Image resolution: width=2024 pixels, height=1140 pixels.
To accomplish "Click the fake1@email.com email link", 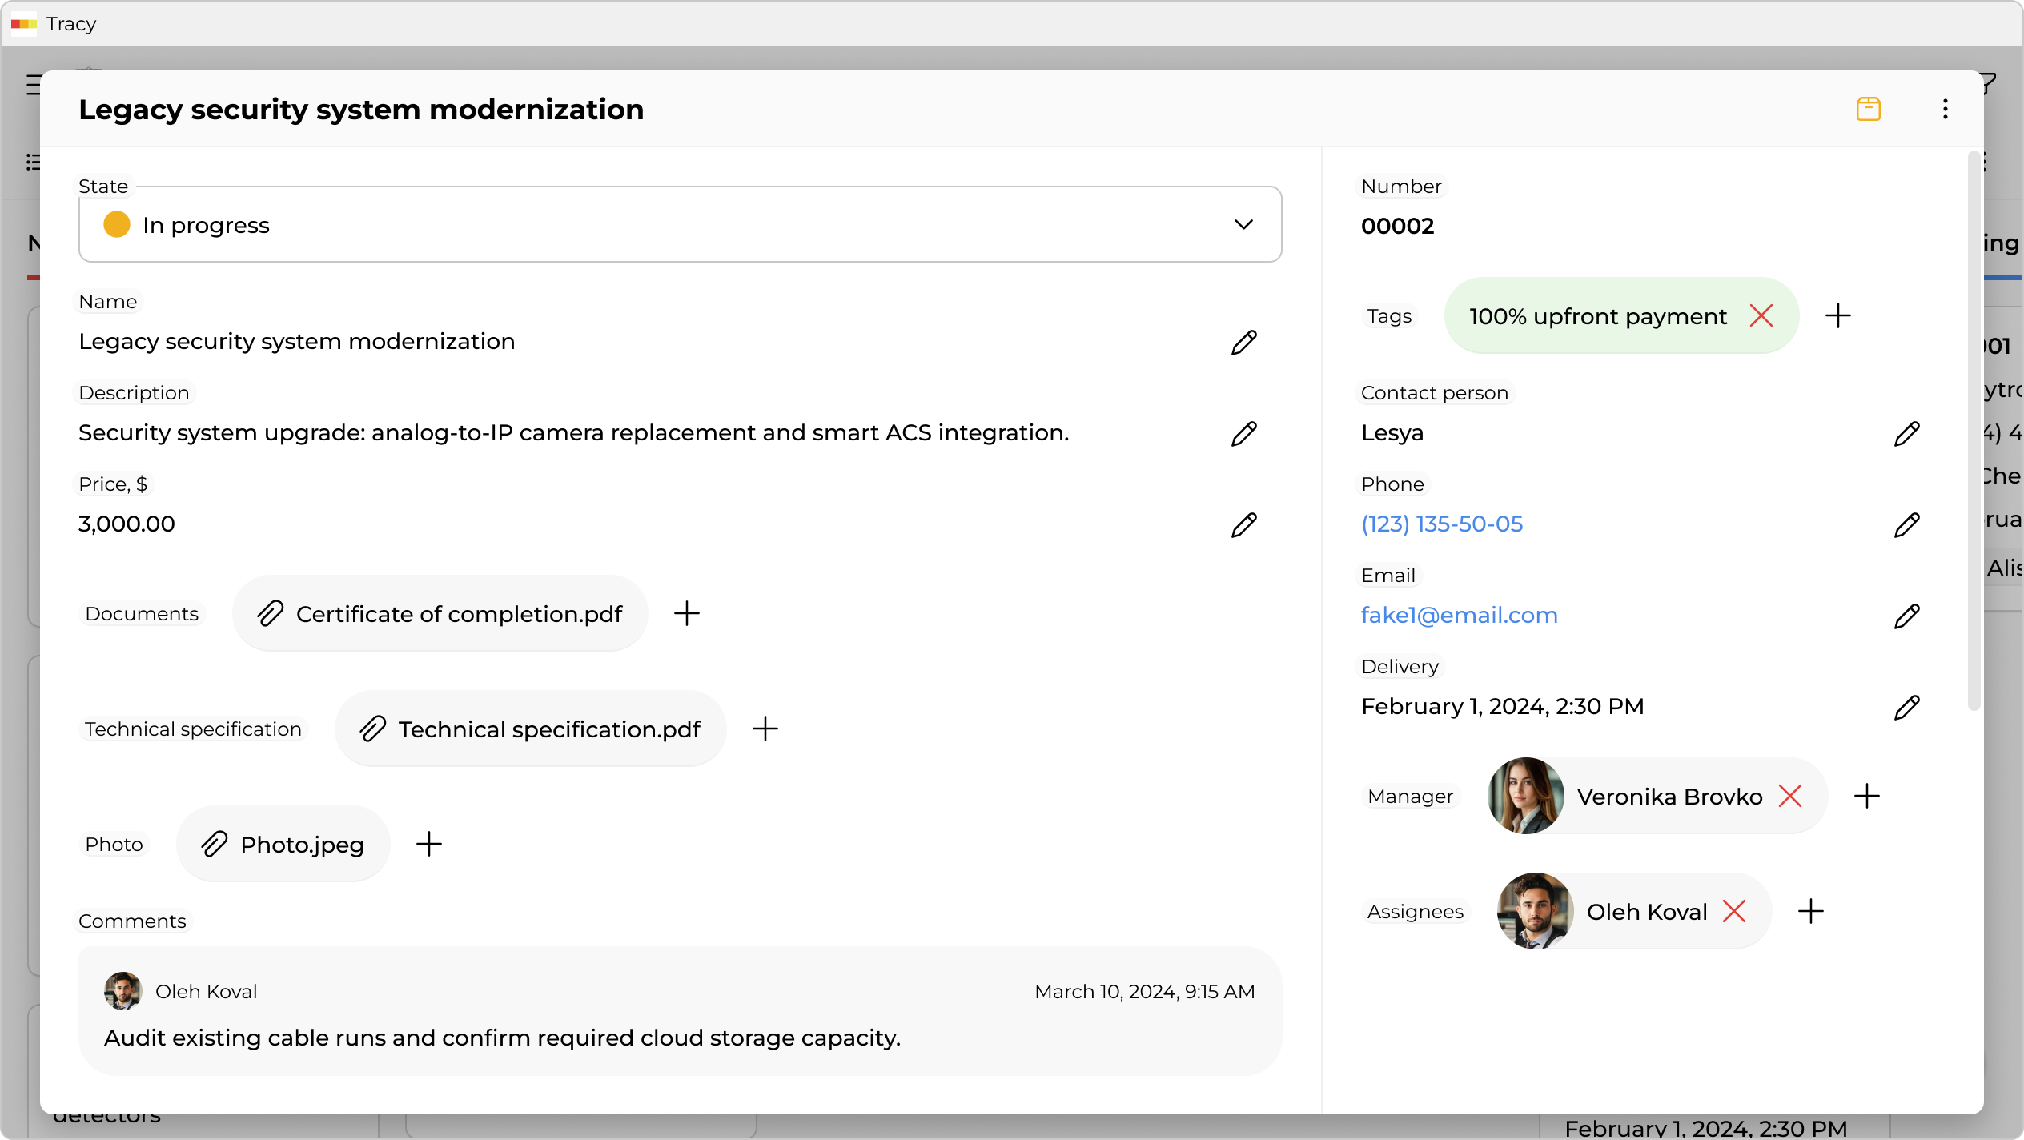I will click(x=1459, y=616).
